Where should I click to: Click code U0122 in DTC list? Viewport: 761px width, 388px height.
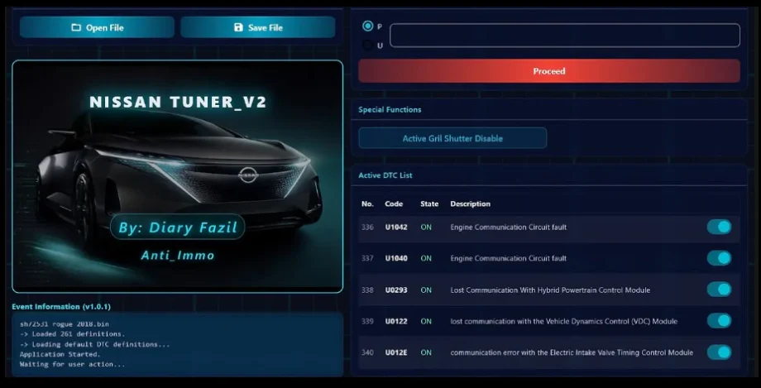[396, 321]
